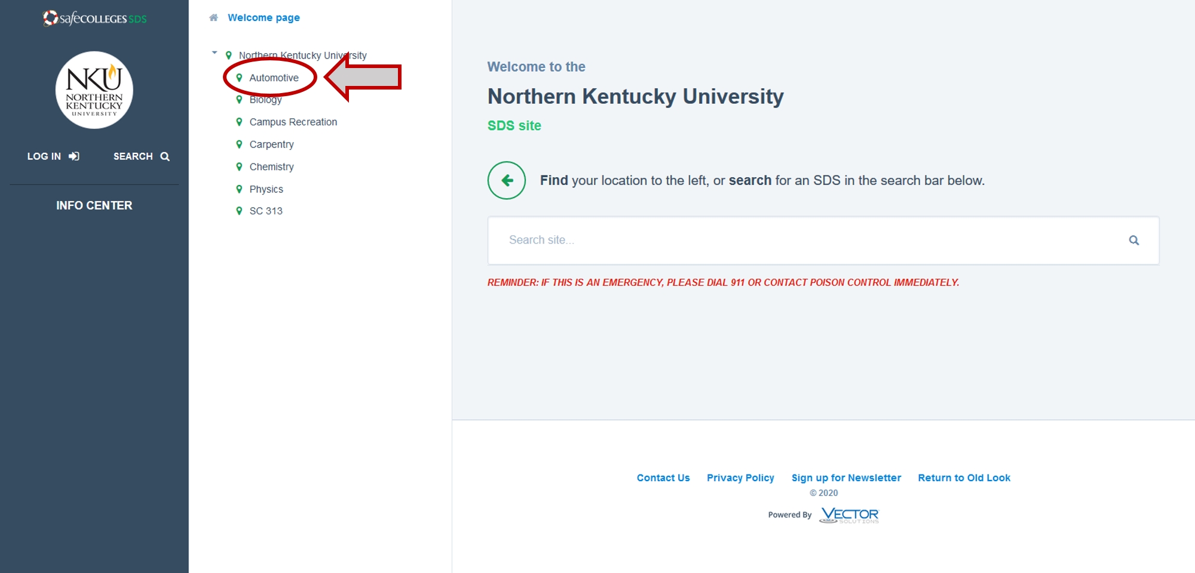Click the SafeColleges SDS logo
Image resolution: width=1195 pixels, height=573 pixels.
(94, 19)
